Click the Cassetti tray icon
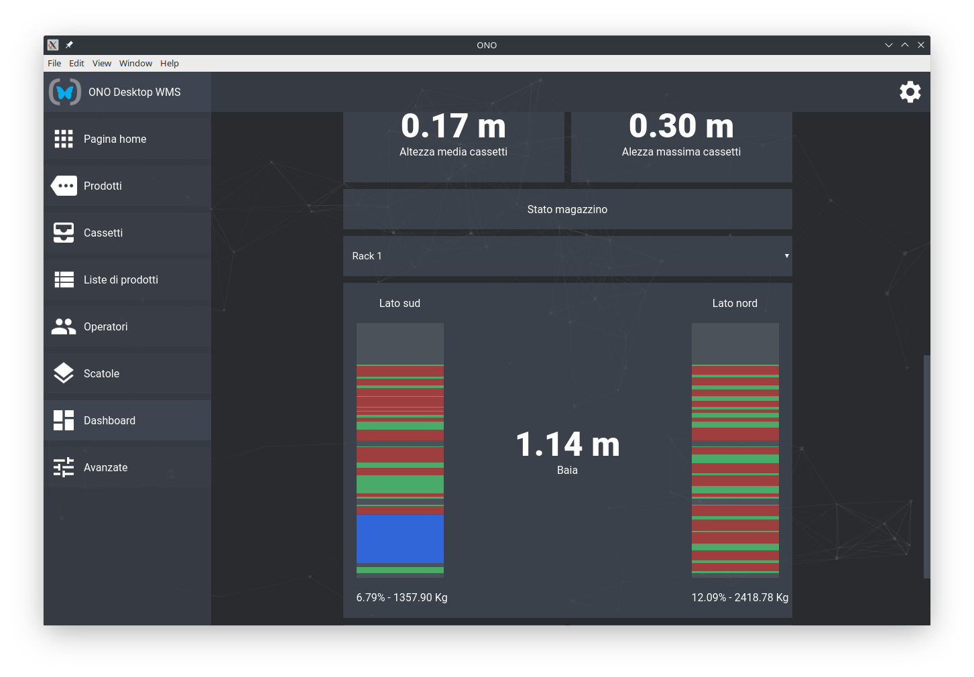Viewport: 974px width, 677px height. [64, 233]
